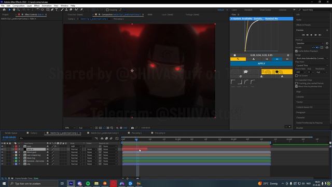332x187 pixels.
Task: Switch to the Project panel tab
Action: click(5, 15)
